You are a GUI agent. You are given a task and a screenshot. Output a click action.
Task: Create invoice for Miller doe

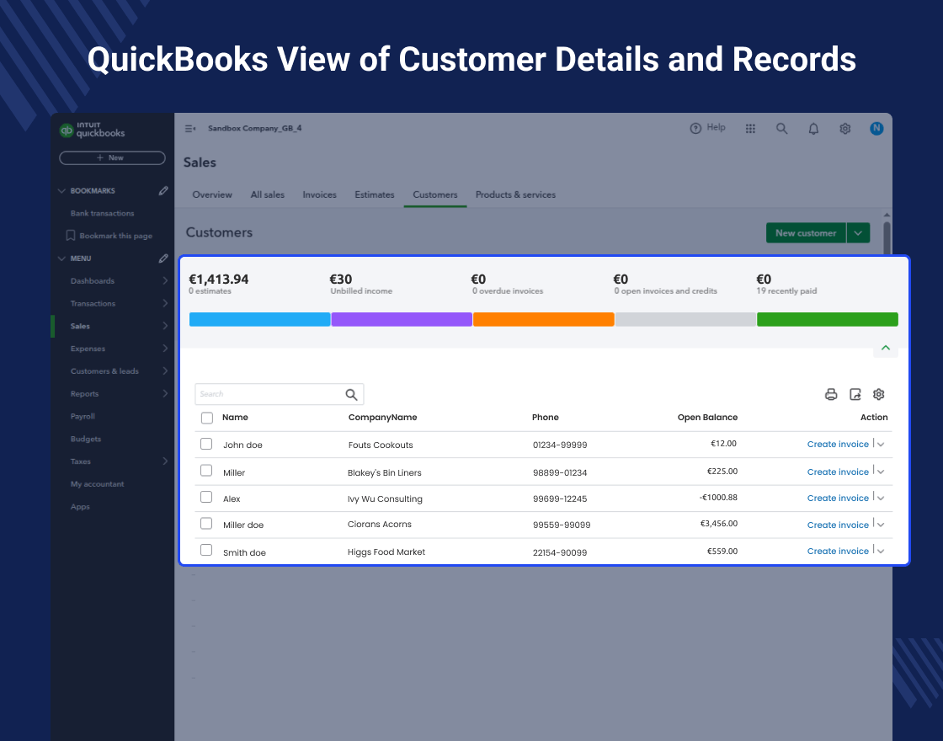coord(838,525)
